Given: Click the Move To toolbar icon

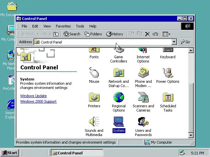Looking at the screenshot, I should click(132, 34).
